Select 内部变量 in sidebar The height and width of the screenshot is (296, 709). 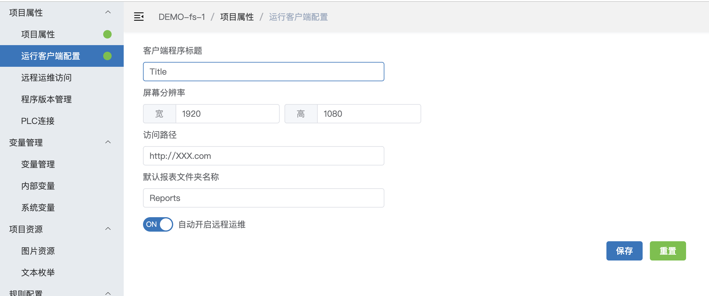(x=38, y=186)
